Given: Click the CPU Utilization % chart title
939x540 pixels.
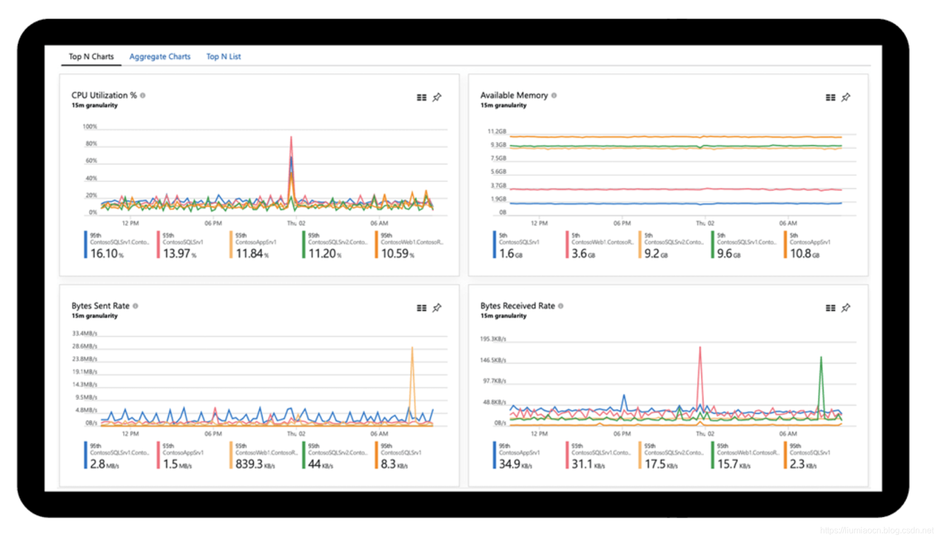Looking at the screenshot, I should 104,95.
